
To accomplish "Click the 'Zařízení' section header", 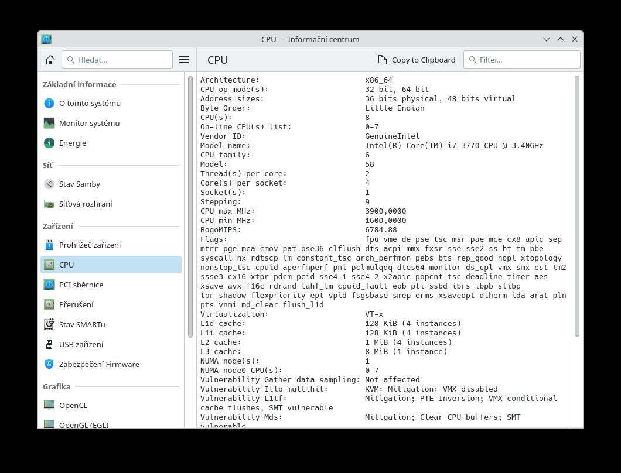I will pos(58,226).
